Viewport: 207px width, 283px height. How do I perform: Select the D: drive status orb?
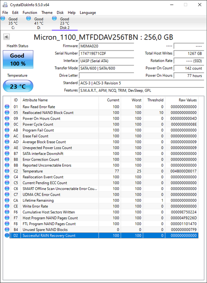point(29,18)
